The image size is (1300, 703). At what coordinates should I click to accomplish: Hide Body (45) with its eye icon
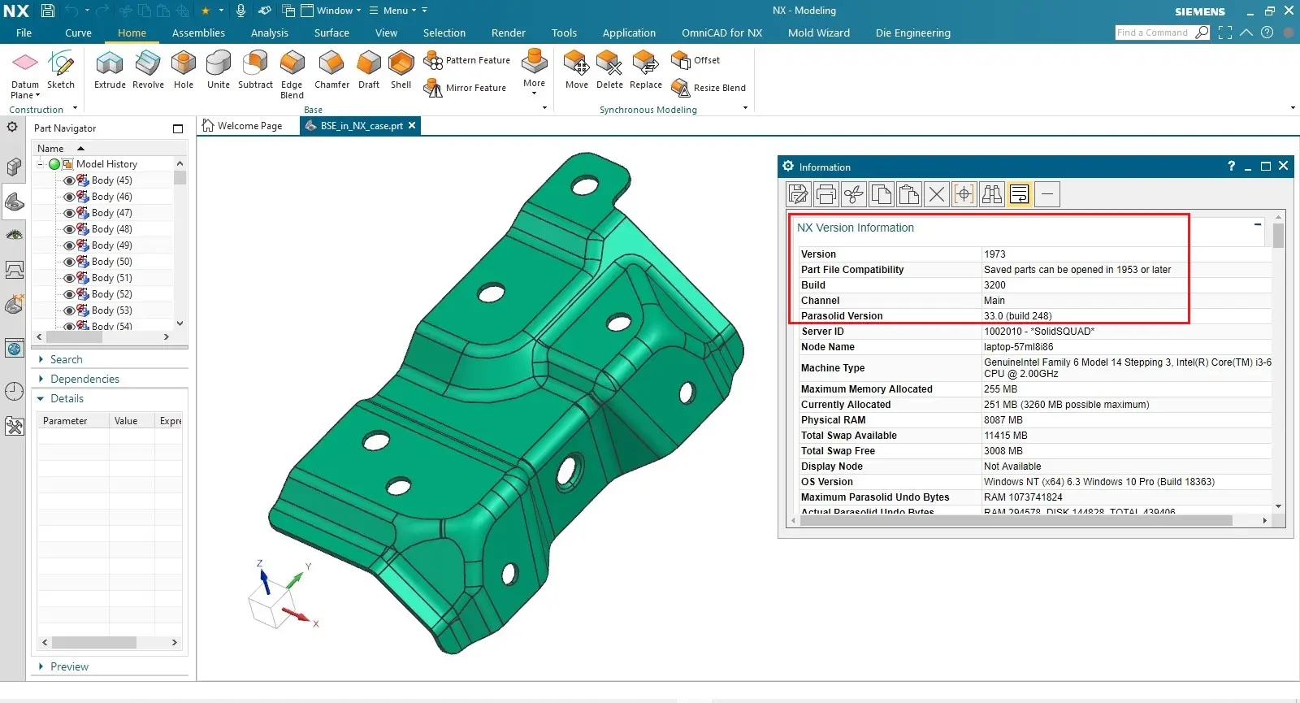point(69,180)
